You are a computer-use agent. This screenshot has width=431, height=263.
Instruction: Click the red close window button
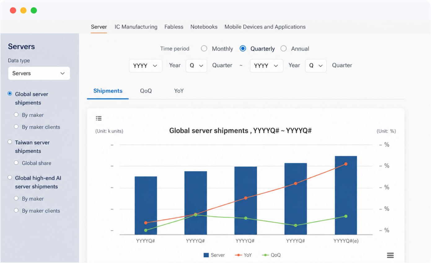pyautogui.click(x=13, y=11)
